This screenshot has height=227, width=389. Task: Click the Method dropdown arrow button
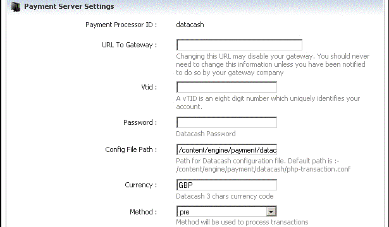(x=271, y=212)
